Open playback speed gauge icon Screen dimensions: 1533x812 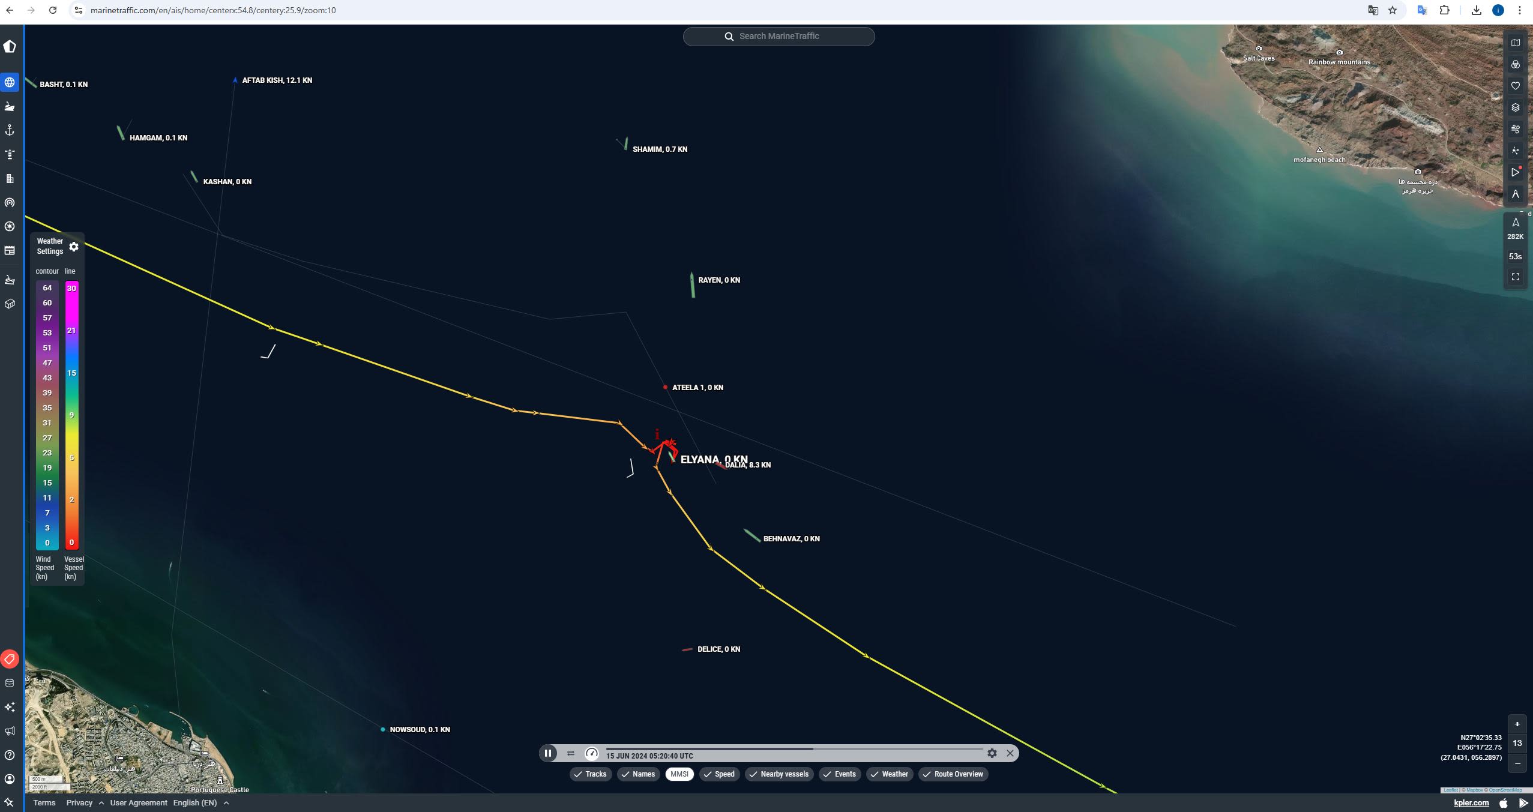tap(592, 753)
